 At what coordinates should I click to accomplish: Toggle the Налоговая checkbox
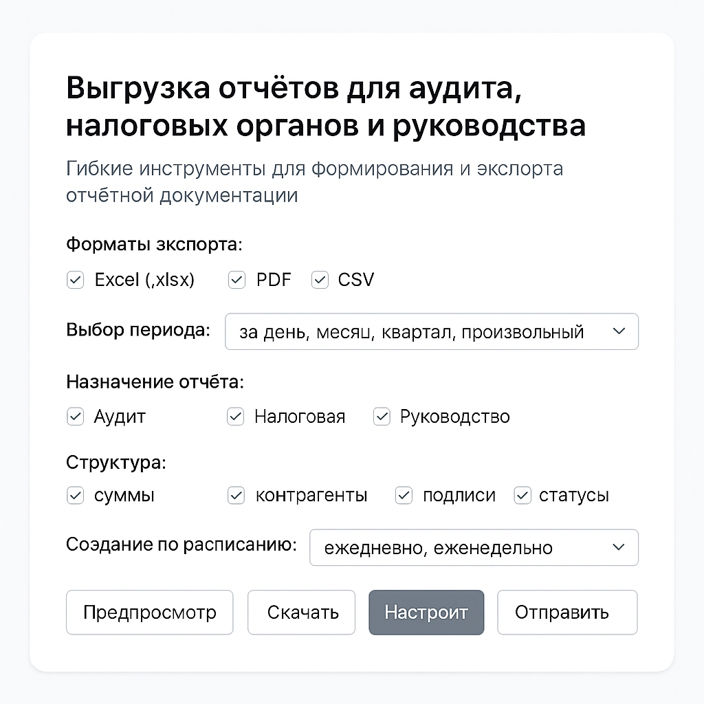pyautogui.click(x=235, y=417)
